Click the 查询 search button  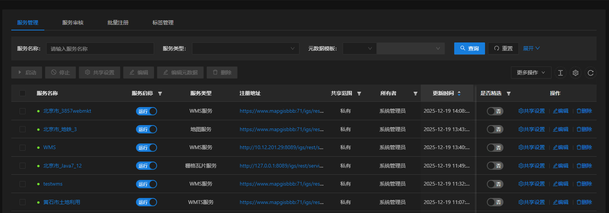coord(469,48)
